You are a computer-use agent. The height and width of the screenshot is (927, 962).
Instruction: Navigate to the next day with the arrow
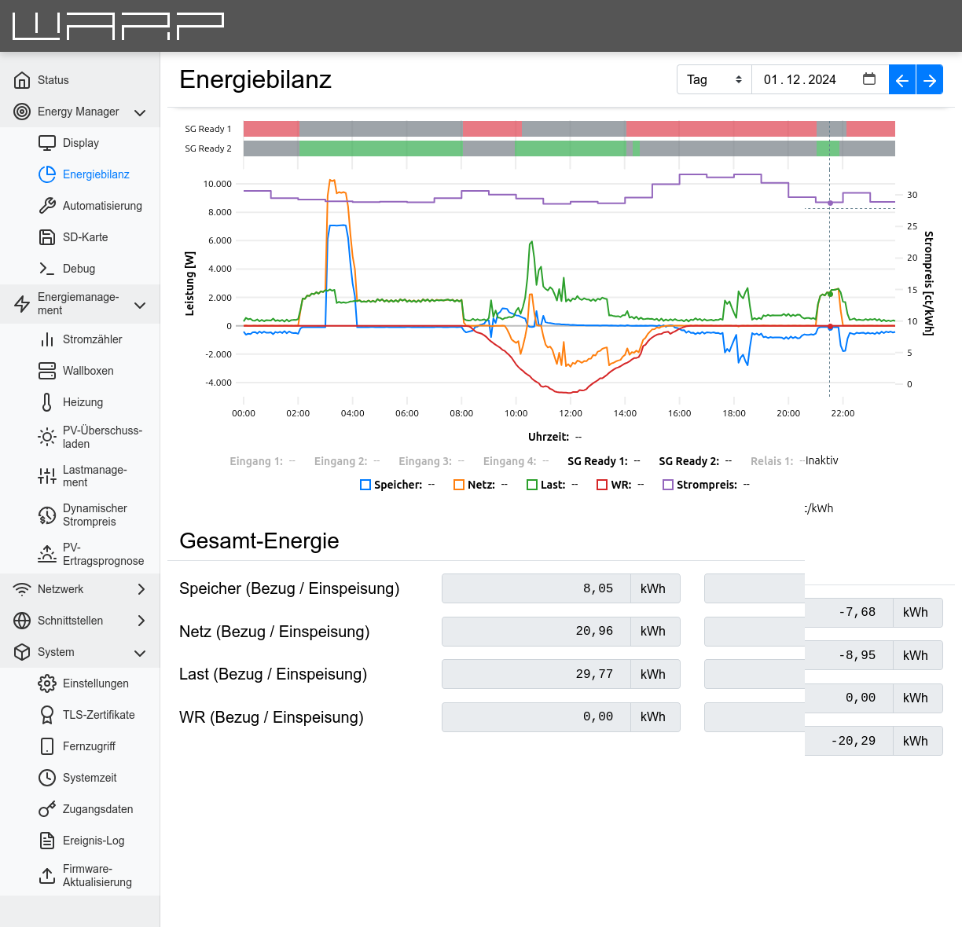click(930, 79)
